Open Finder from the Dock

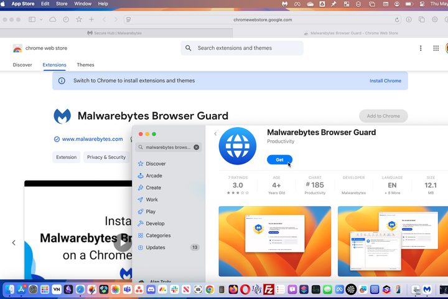click(9, 290)
